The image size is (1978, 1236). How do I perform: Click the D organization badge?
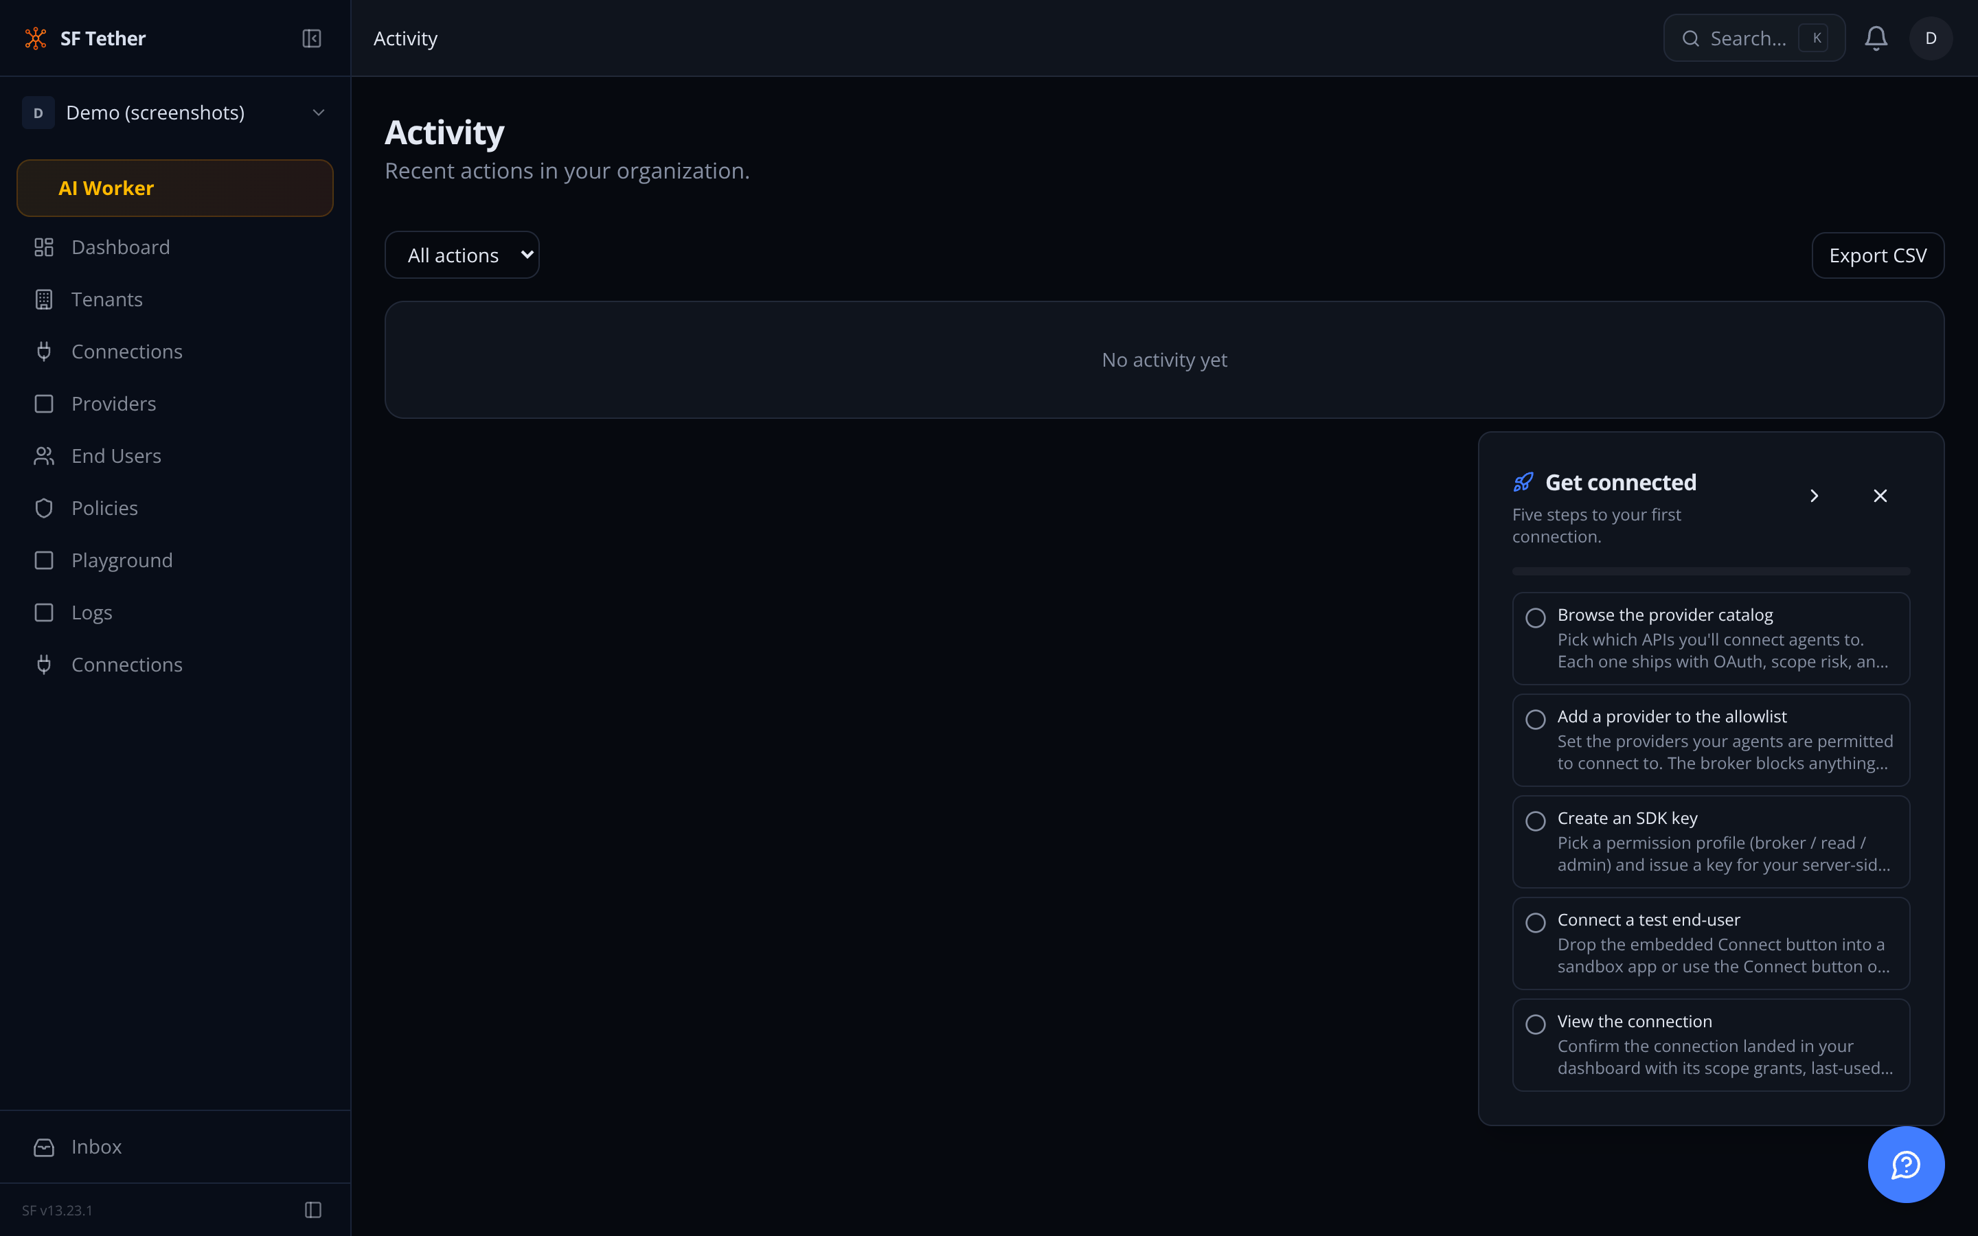click(38, 113)
